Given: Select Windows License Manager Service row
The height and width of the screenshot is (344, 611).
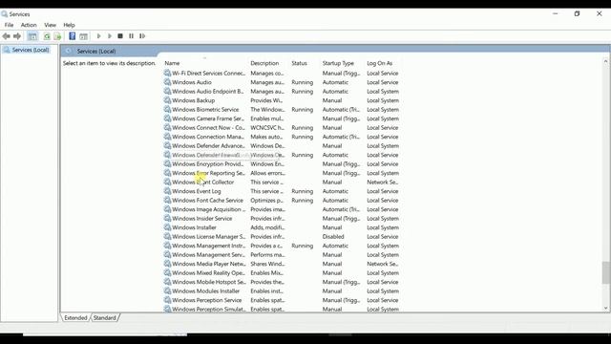Looking at the screenshot, I should 283,237.
